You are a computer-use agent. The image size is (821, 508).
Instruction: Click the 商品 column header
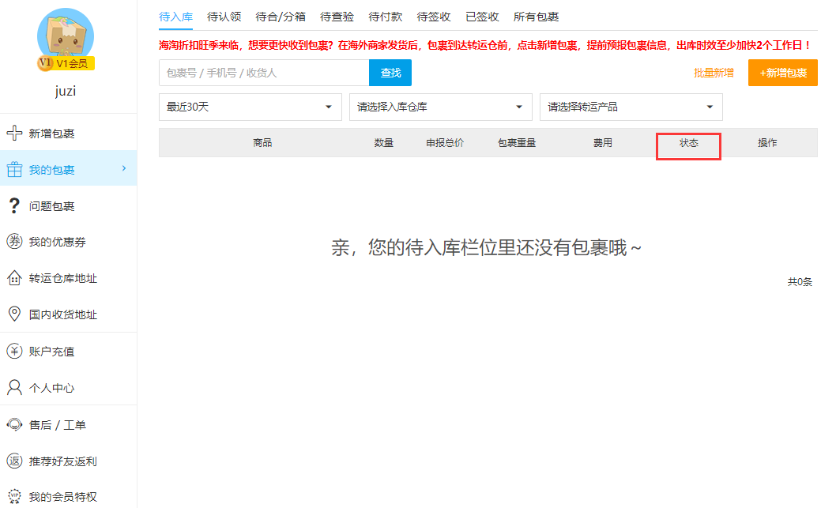262,142
